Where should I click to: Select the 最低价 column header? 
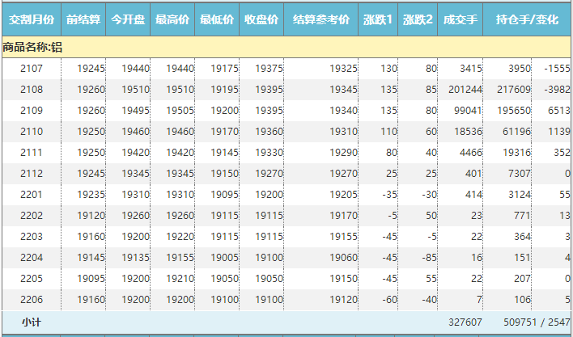click(217, 19)
